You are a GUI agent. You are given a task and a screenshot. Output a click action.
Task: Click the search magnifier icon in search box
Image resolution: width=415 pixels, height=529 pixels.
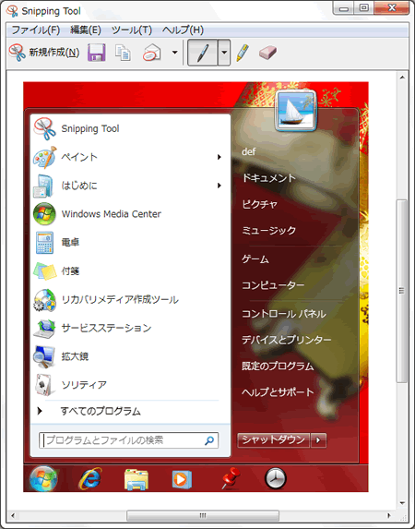pyautogui.click(x=209, y=440)
